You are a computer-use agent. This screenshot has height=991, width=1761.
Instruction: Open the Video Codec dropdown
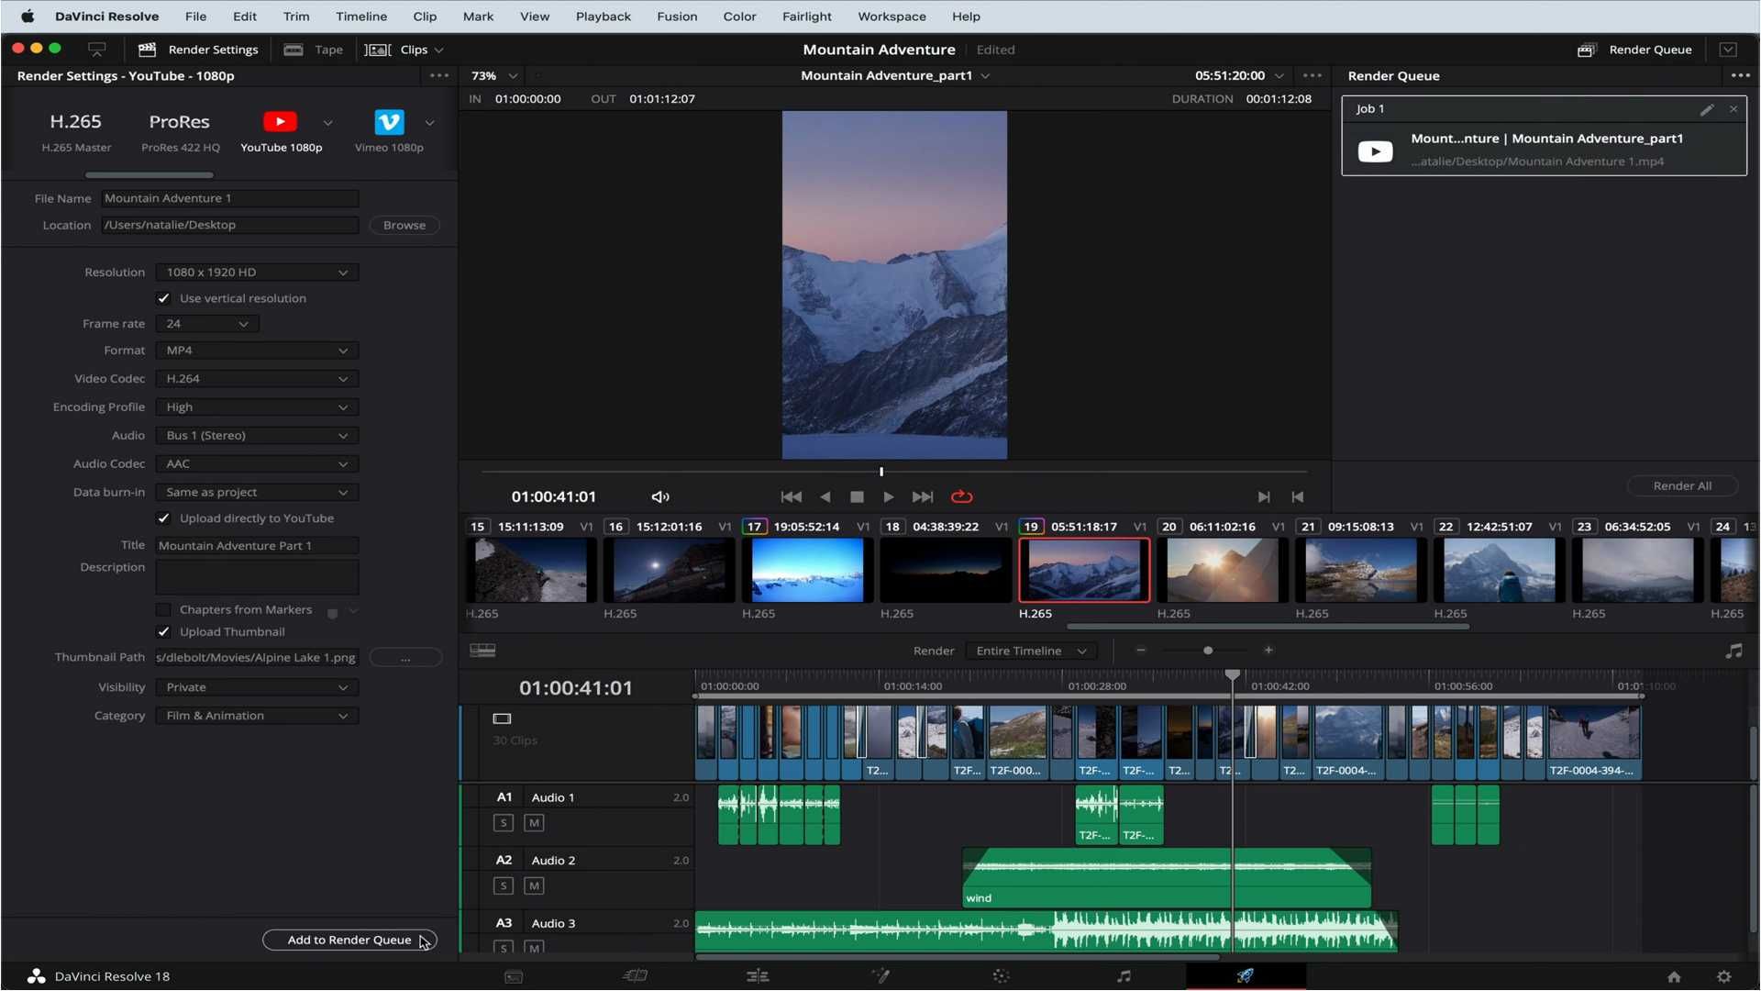[256, 378]
